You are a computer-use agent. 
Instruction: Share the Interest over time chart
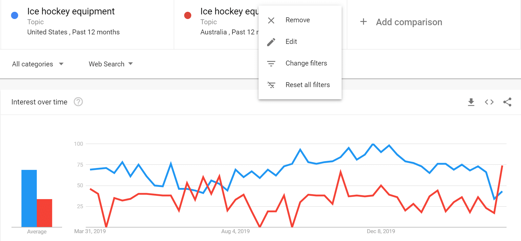(507, 102)
